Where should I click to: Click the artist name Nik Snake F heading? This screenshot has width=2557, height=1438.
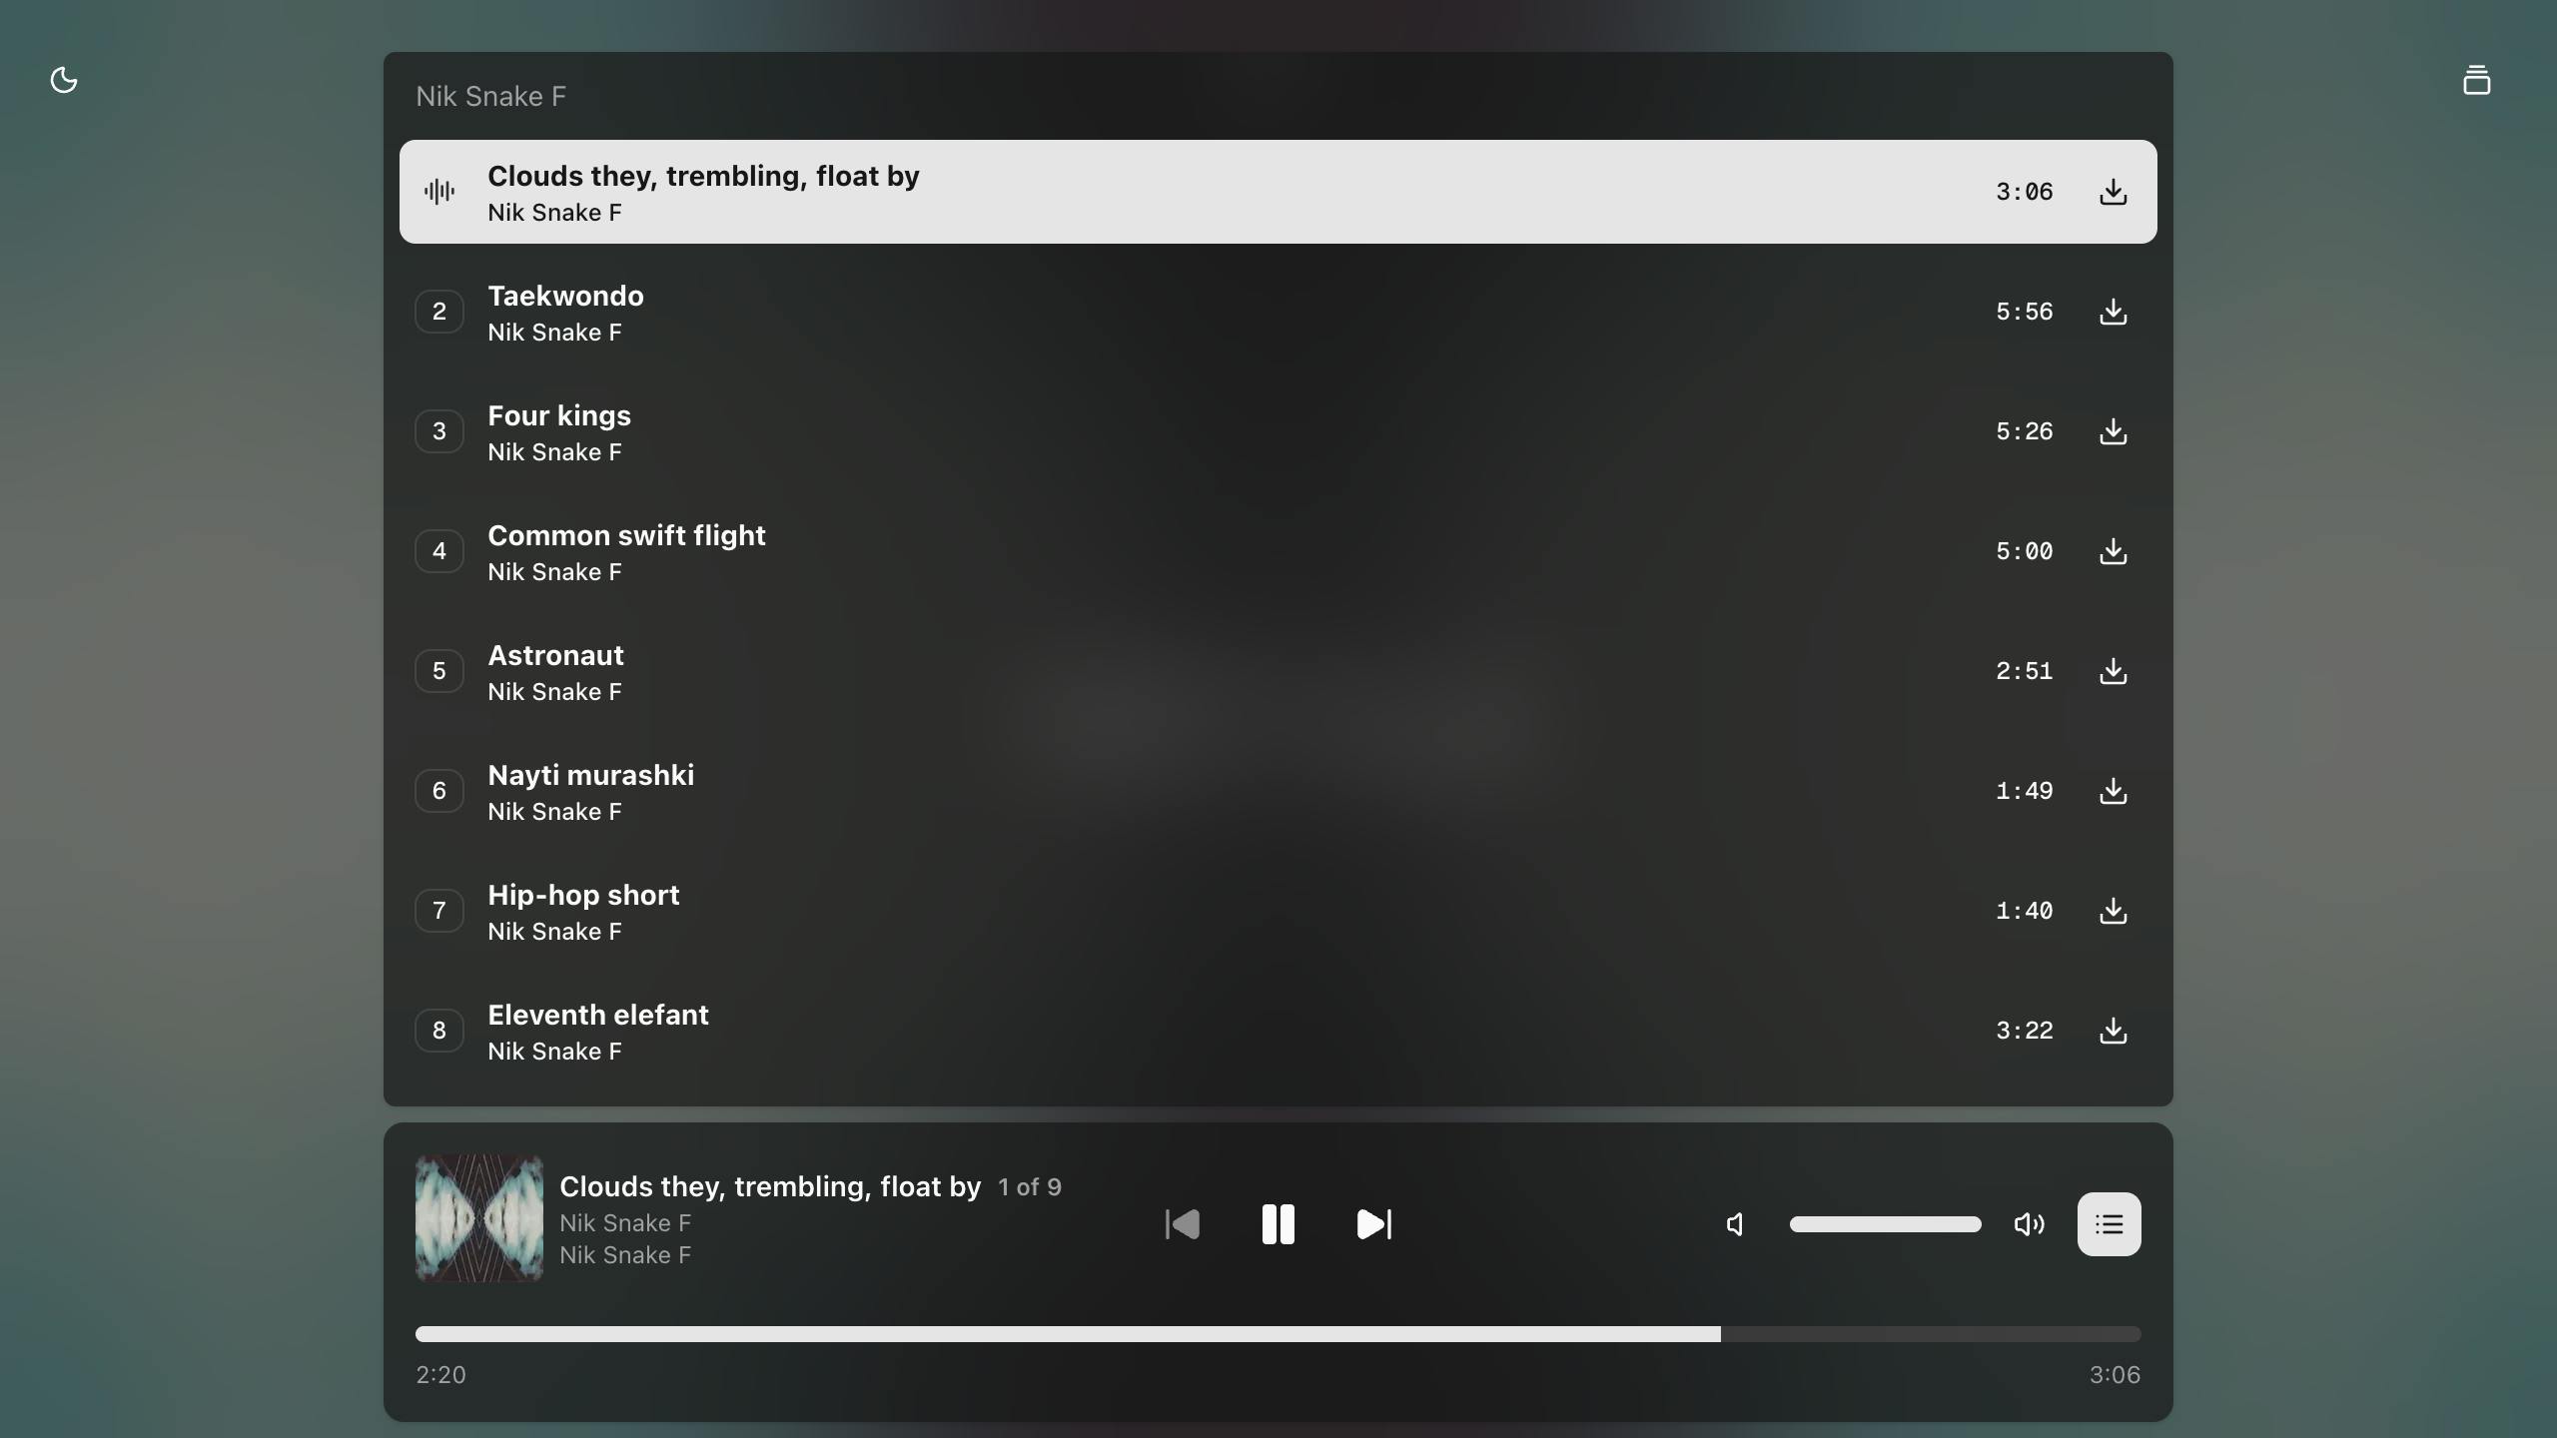[488, 96]
